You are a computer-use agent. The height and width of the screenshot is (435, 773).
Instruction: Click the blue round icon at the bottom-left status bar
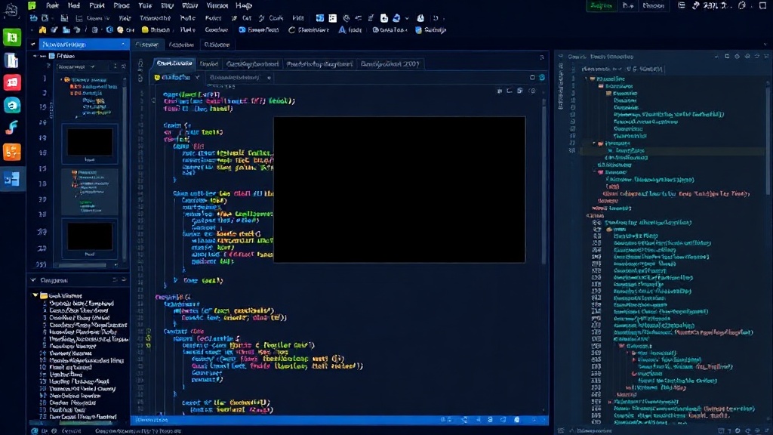click(34, 431)
